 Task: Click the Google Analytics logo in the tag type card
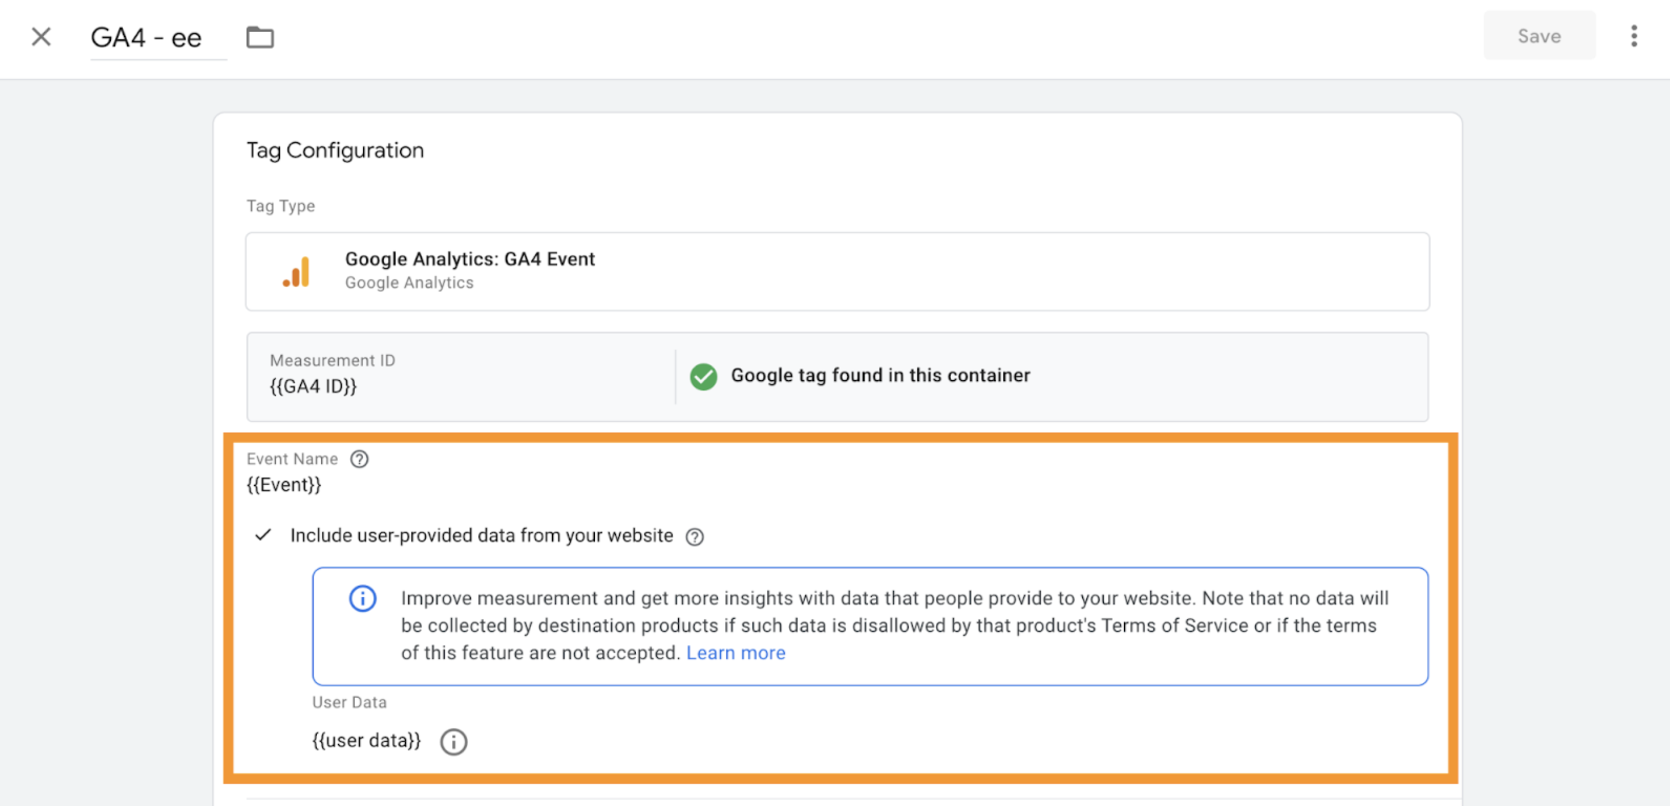296,271
